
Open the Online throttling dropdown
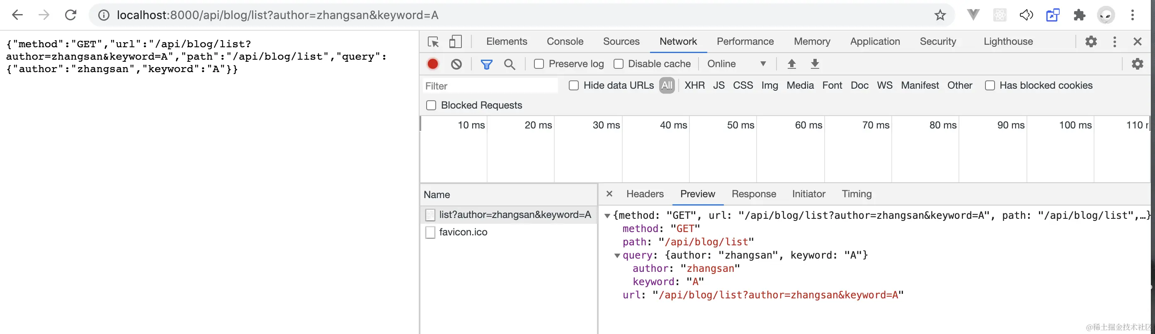[736, 64]
